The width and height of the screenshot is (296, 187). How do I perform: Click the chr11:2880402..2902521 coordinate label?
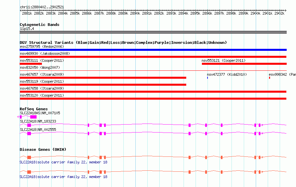click(x=42, y=7)
